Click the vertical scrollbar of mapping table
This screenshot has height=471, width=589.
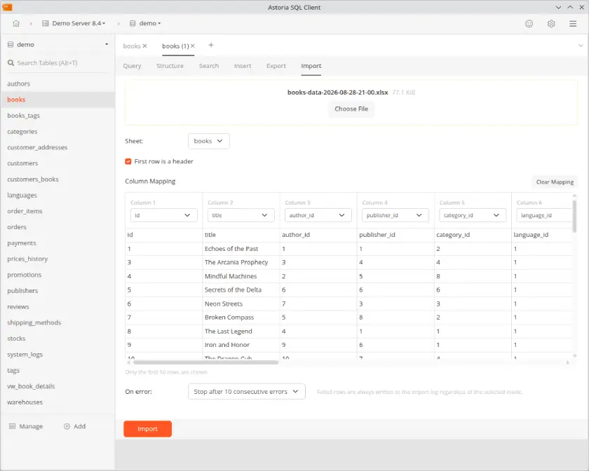tap(574, 216)
